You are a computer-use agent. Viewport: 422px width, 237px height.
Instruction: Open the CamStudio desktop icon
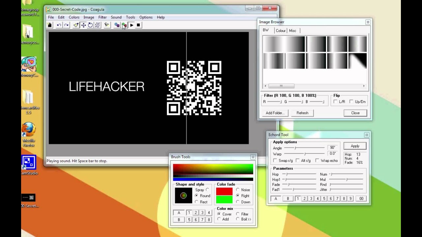click(x=29, y=165)
